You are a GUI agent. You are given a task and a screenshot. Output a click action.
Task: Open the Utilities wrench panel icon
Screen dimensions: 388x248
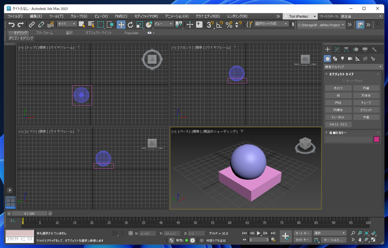[374, 50]
